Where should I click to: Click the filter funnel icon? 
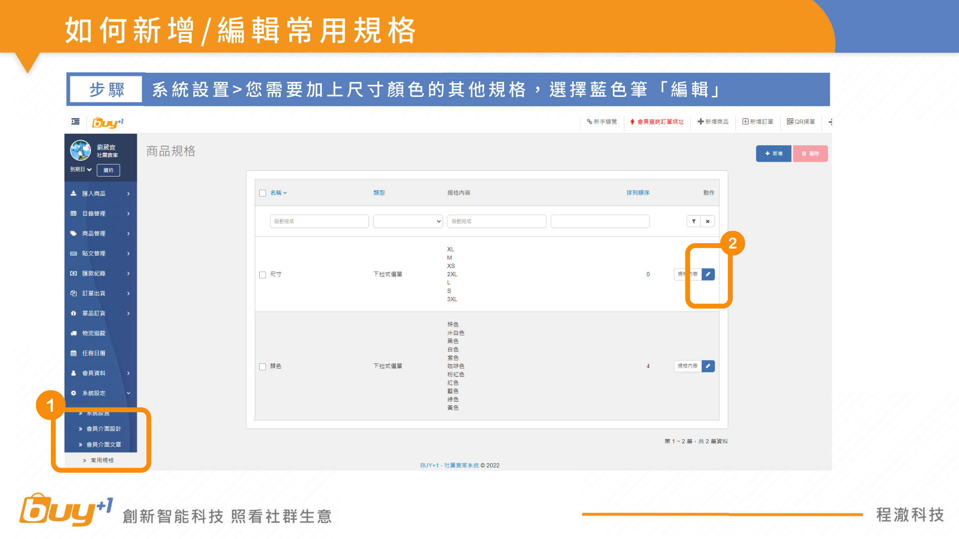coord(693,221)
